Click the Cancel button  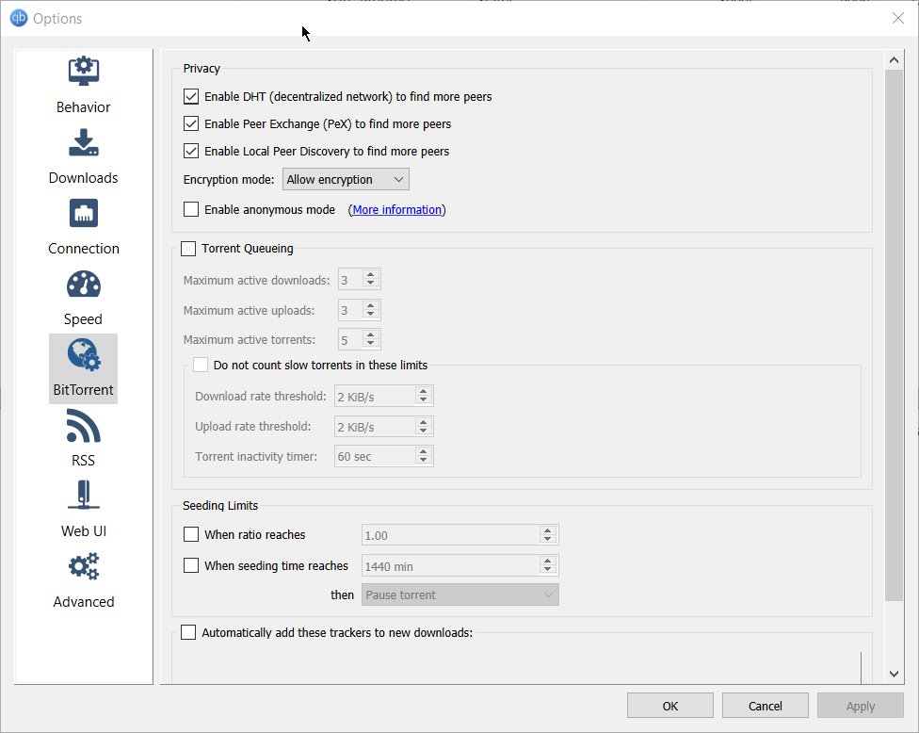(765, 706)
